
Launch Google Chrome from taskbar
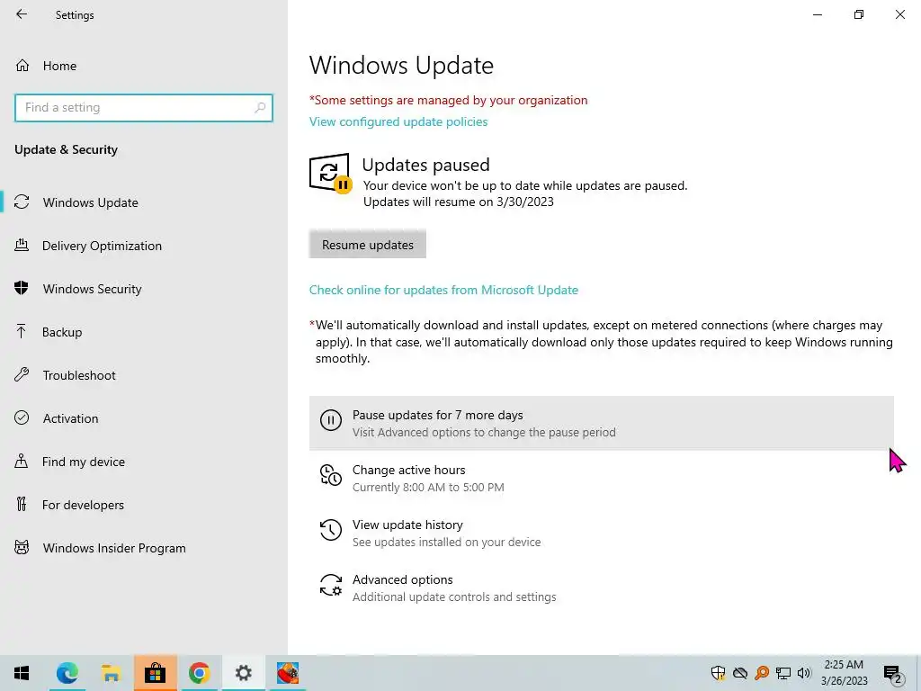coord(199,673)
